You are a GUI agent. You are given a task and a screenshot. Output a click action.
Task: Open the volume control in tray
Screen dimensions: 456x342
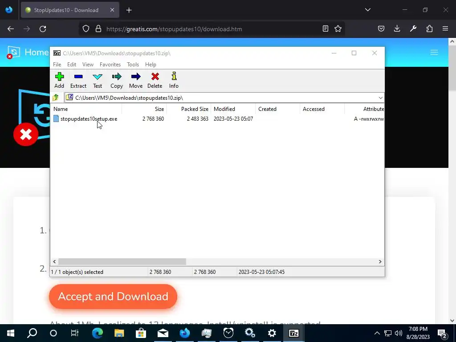tap(399, 333)
